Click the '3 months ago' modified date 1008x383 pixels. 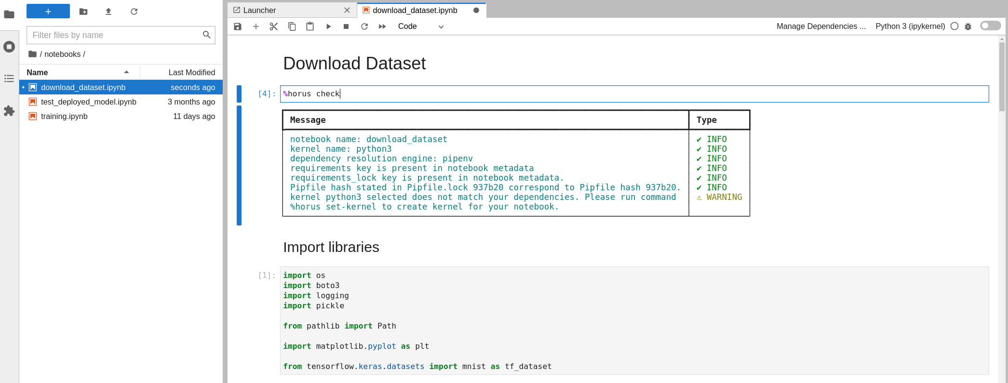coord(191,102)
